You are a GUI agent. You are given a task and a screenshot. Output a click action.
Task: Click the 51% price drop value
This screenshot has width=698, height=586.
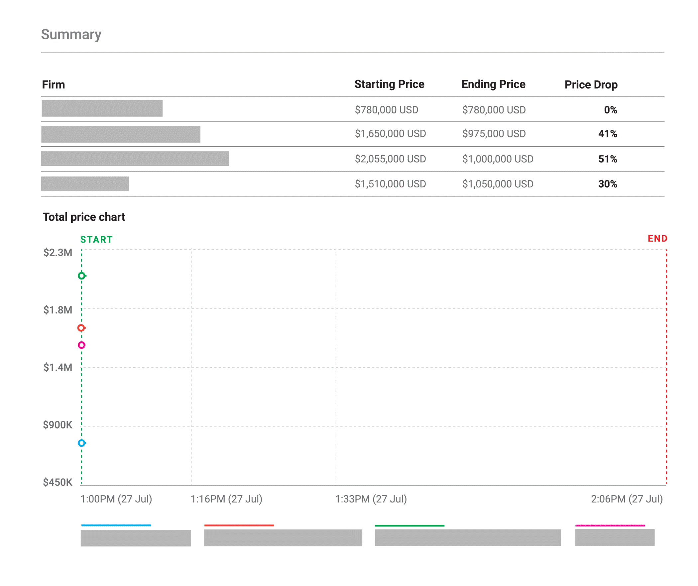tap(608, 159)
